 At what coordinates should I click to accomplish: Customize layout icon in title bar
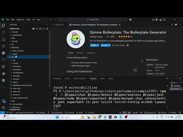[153, 20]
